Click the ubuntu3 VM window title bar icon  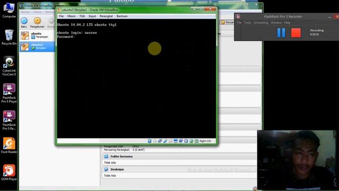click(x=59, y=10)
